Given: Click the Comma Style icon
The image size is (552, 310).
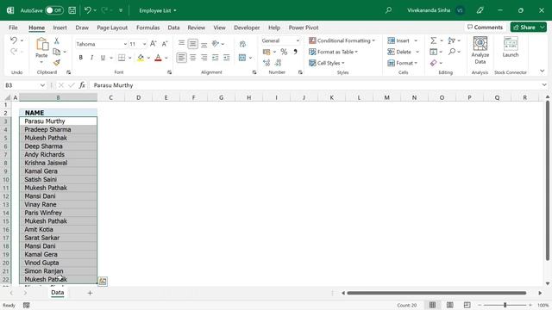Looking at the screenshot, I should coord(295,52).
